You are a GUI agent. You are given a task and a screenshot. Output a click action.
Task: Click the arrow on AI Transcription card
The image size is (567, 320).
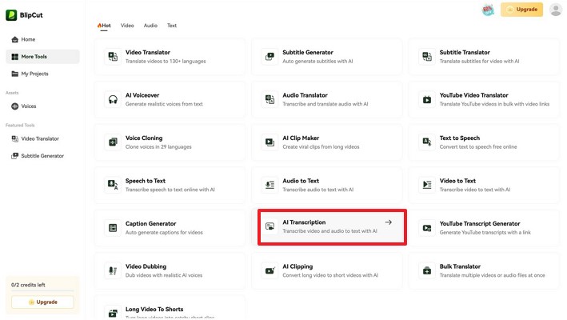click(388, 222)
